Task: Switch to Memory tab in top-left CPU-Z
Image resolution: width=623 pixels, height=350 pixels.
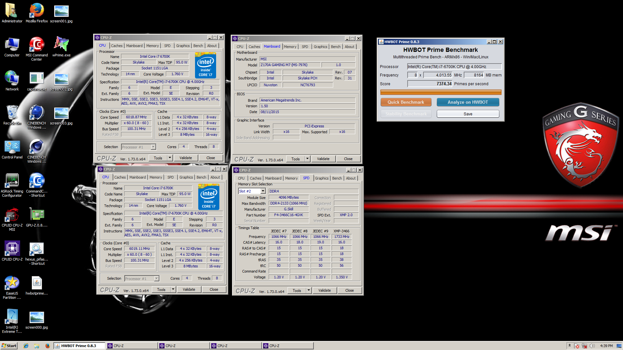Action: pyautogui.click(x=153, y=46)
